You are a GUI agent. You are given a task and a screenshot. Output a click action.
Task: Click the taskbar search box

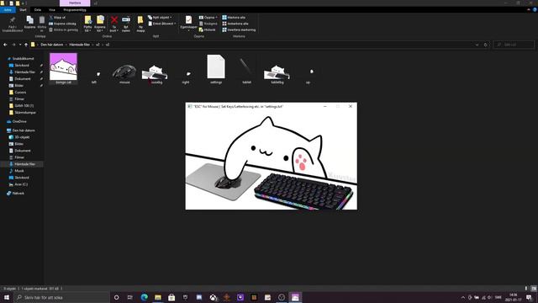(62, 297)
